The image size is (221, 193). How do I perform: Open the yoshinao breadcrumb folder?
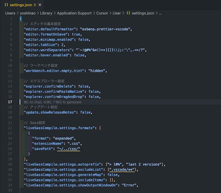28,13
